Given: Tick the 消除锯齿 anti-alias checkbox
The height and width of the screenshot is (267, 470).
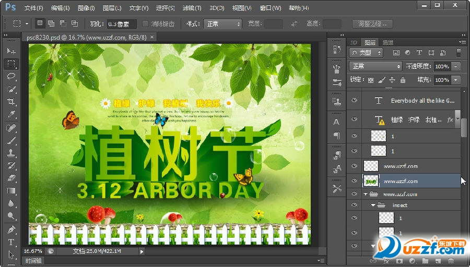Looking at the screenshot, I should point(145,24).
